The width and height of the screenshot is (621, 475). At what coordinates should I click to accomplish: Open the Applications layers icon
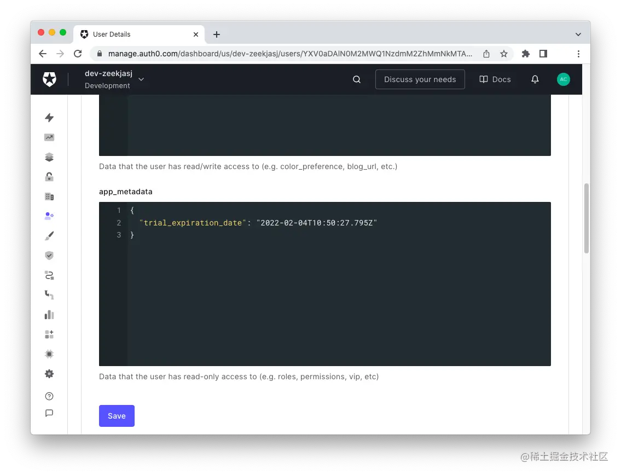(x=49, y=157)
